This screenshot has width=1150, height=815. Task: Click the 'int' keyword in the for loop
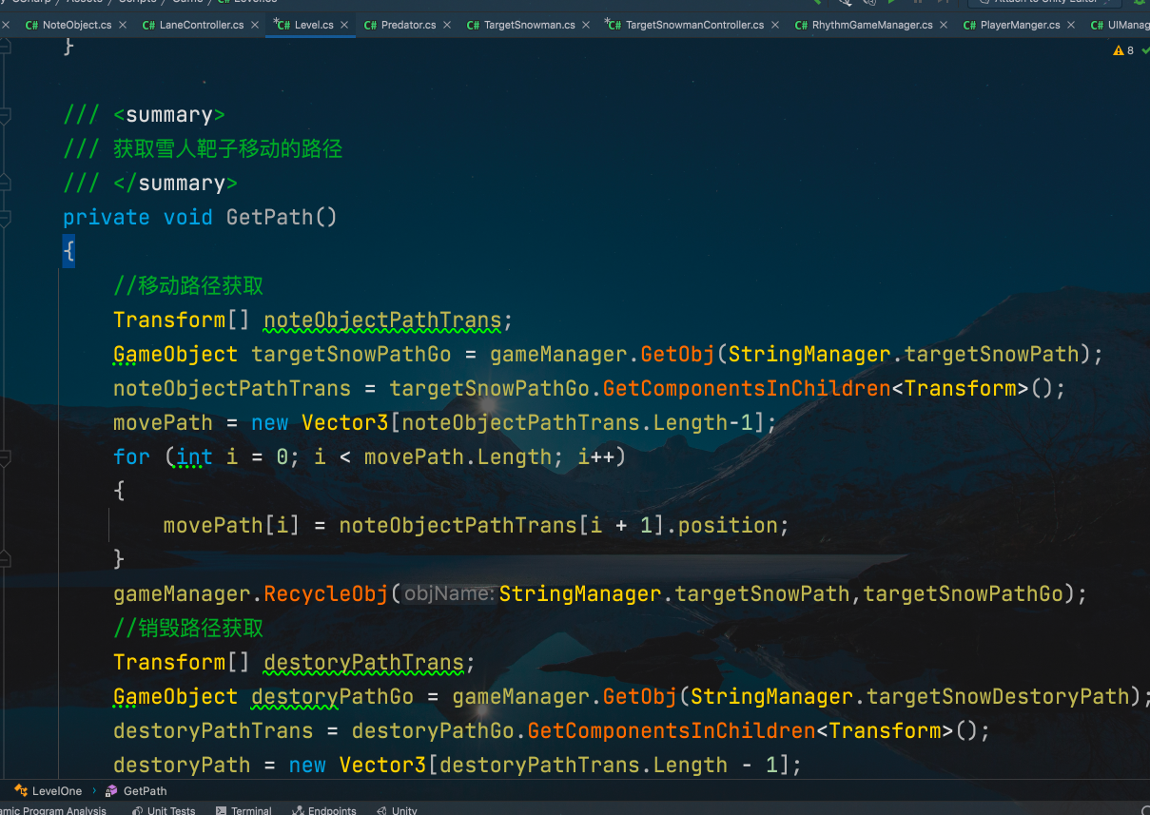click(x=194, y=457)
